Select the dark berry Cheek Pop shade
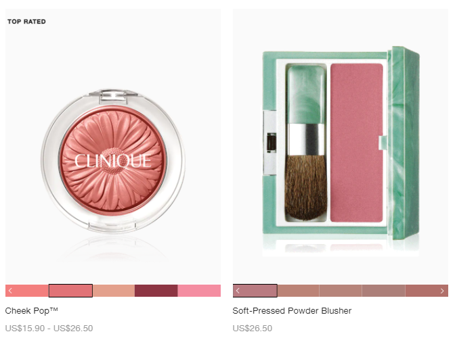455x338 pixels. 156,291
